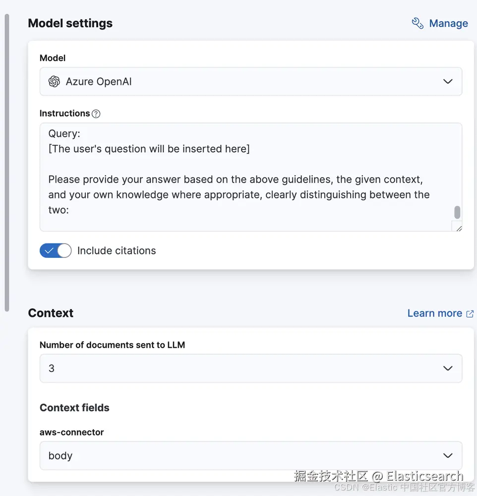
Task: Expand the aws-connector body field dropdown
Action: point(250,455)
